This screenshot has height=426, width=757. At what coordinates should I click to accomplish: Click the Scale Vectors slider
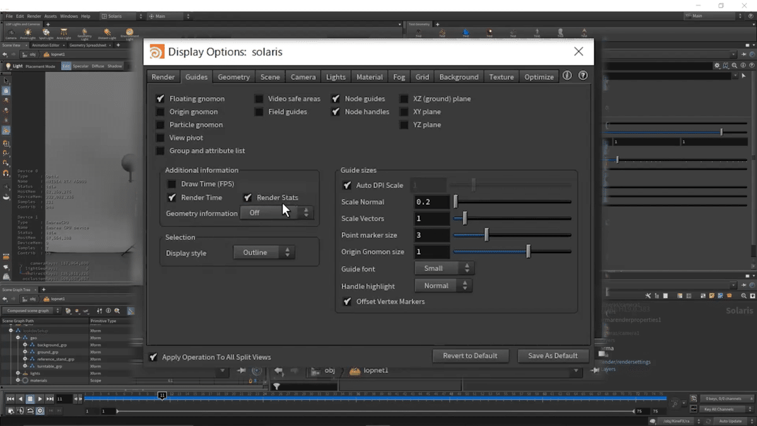pos(512,218)
